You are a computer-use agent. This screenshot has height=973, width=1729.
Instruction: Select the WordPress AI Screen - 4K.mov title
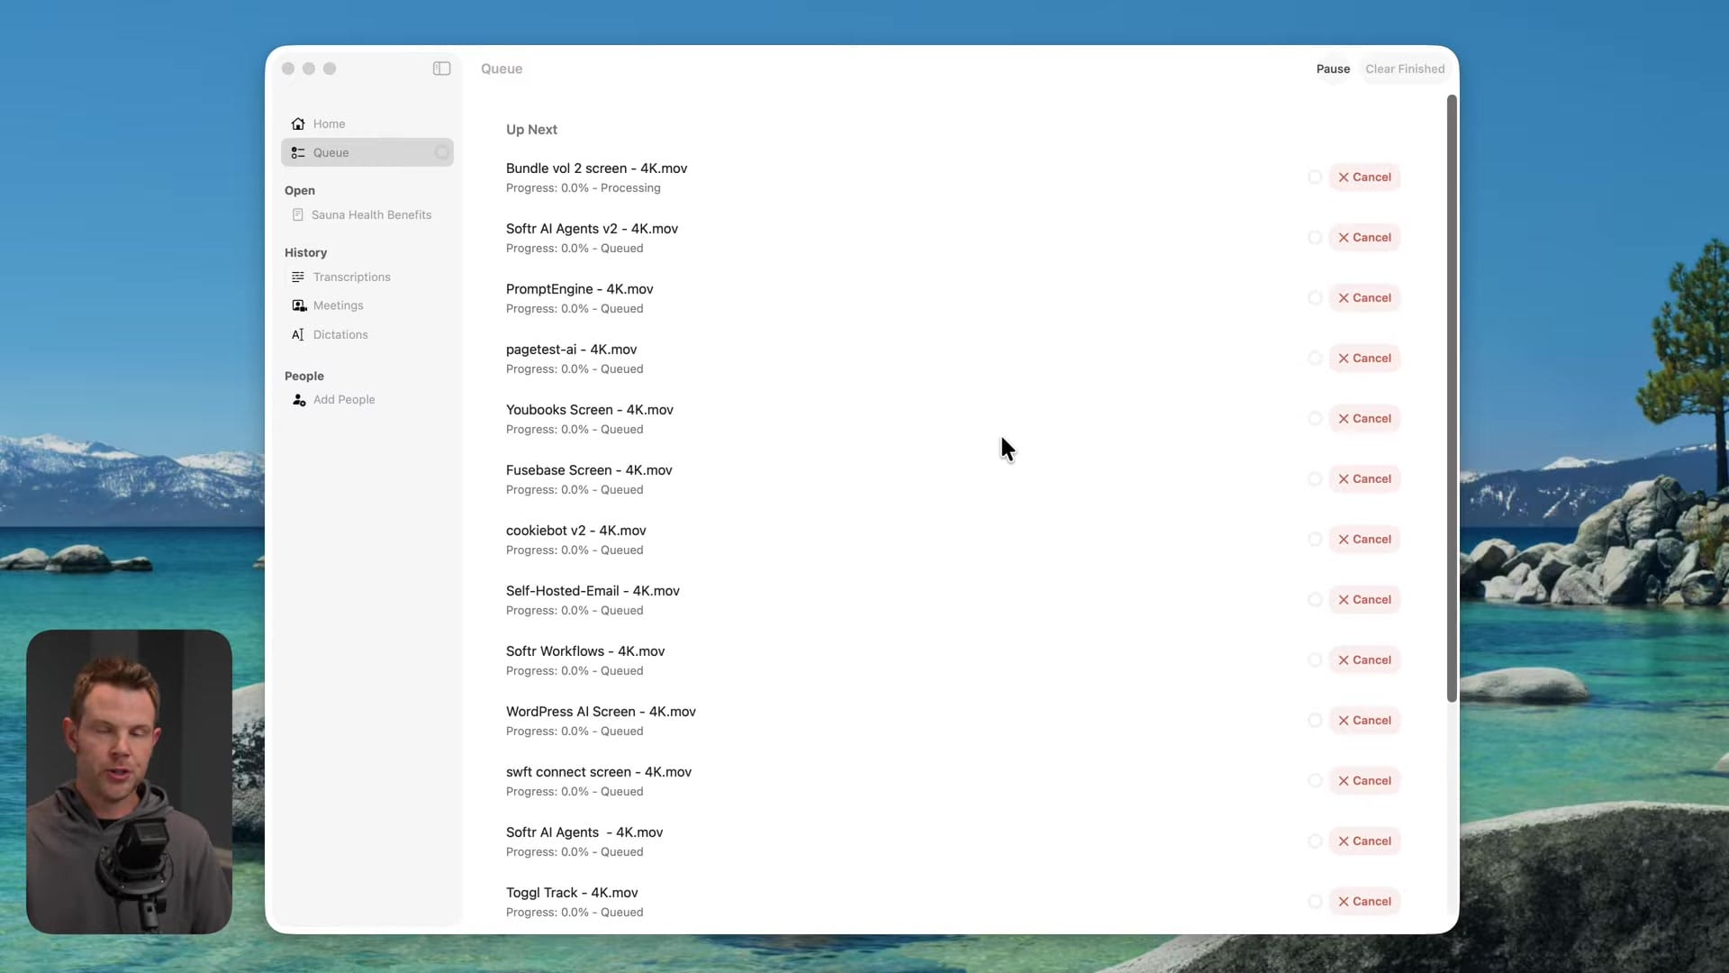point(601,712)
